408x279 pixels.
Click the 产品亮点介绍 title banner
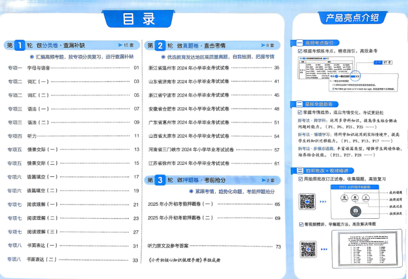coord(352,18)
